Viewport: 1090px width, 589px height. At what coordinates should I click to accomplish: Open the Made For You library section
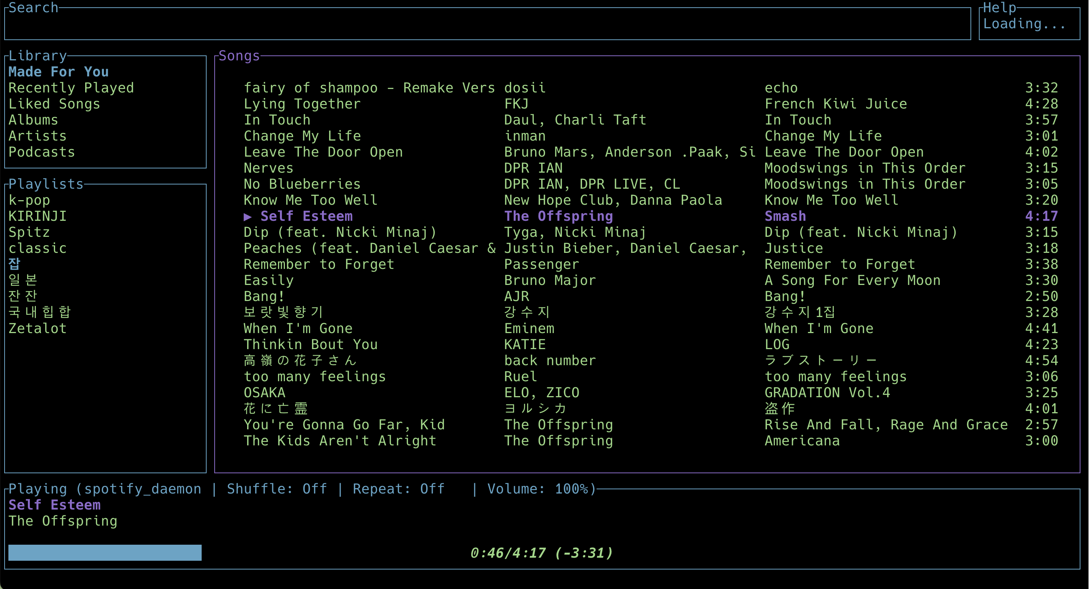(x=58, y=72)
